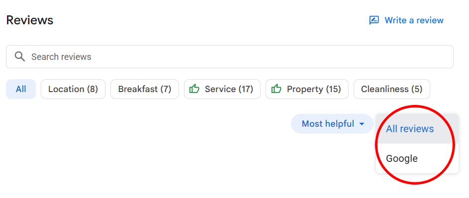Filter reviews by Location (8)
Screen dimensions: 469x198
(73, 89)
